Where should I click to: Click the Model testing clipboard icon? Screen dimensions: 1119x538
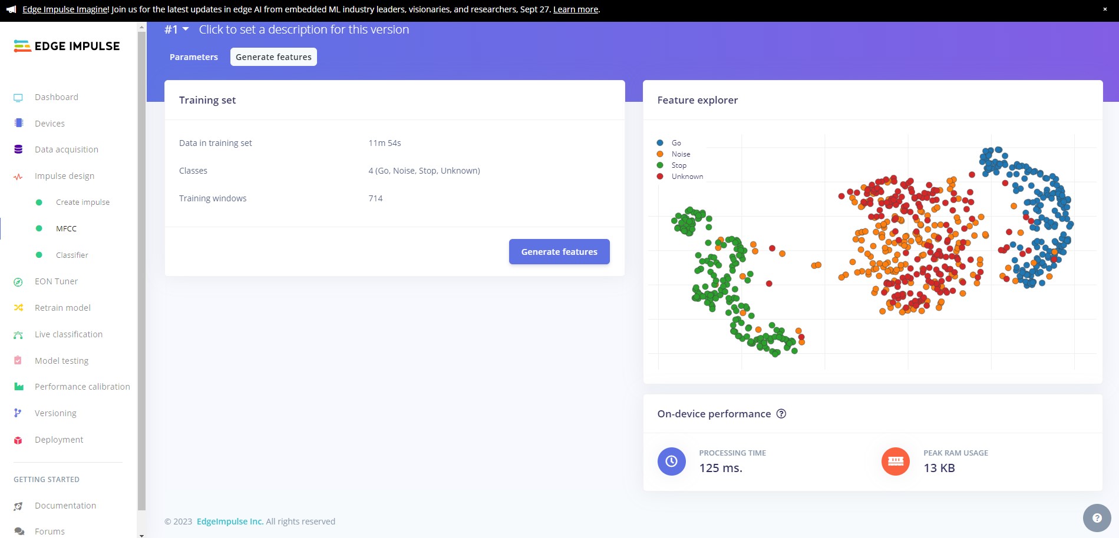(x=18, y=361)
